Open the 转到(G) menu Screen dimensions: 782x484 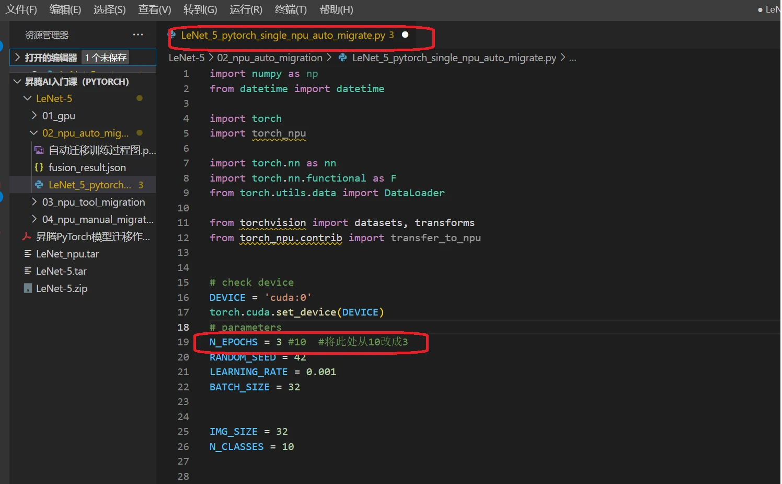pos(200,9)
